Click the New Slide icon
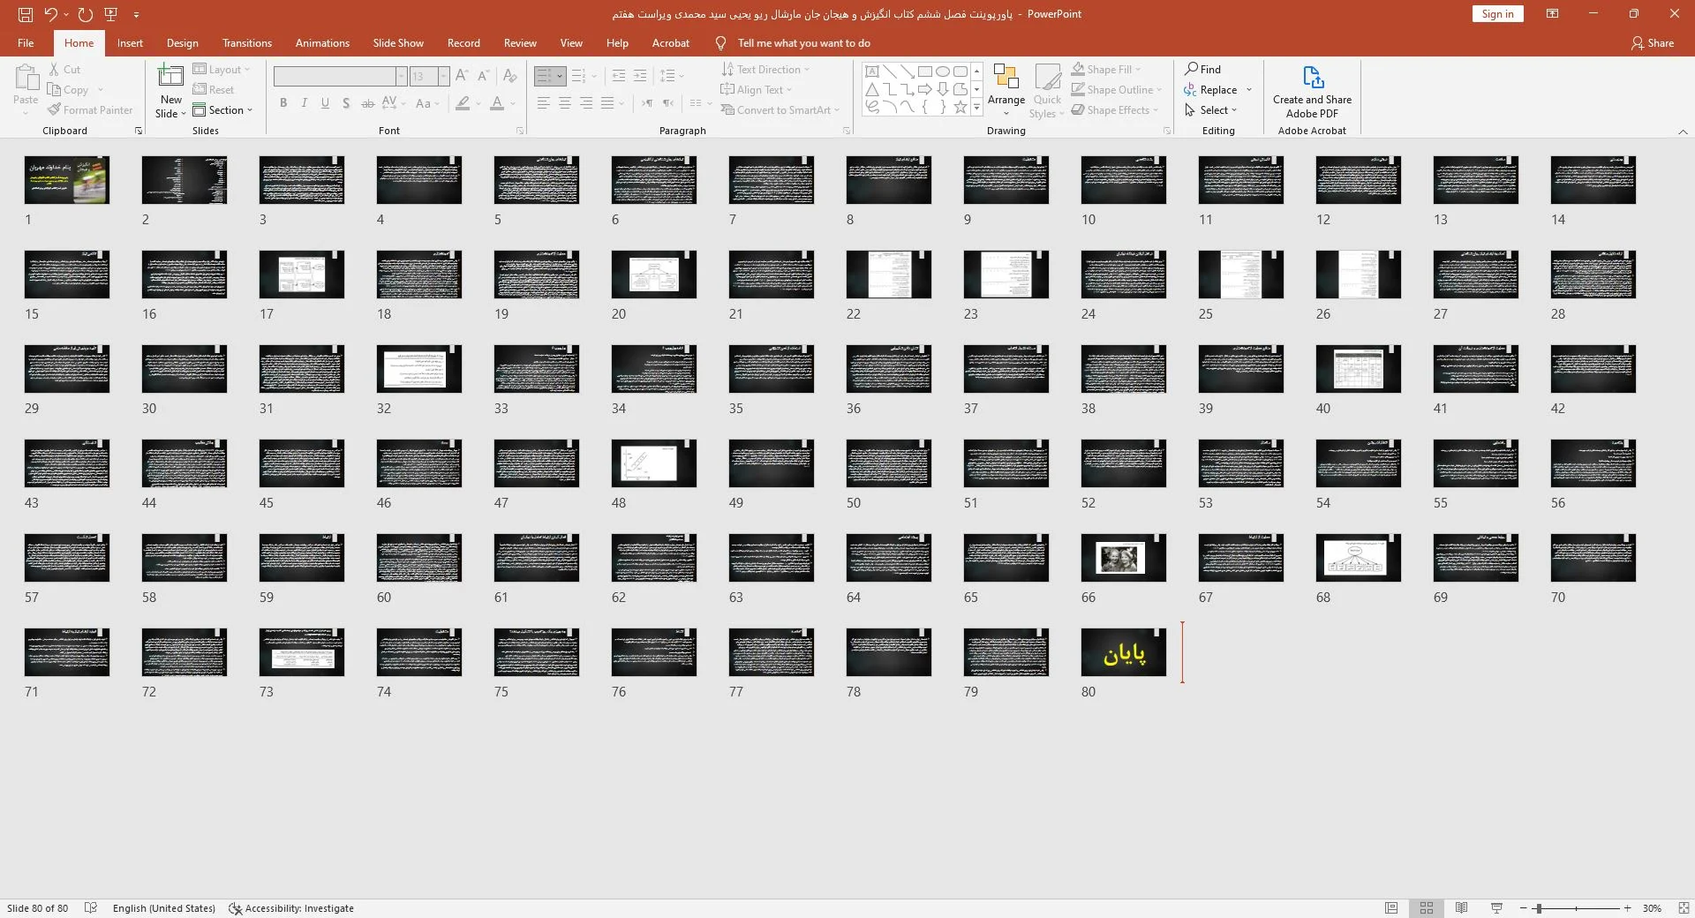1695x918 pixels. click(x=170, y=76)
